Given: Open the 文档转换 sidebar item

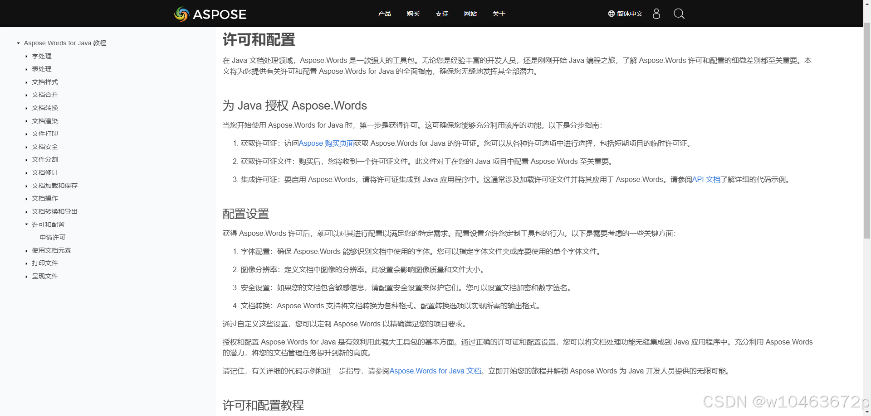Looking at the screenshot, I should (x=45, y=108).
